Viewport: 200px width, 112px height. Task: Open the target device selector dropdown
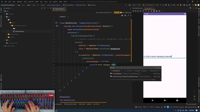(x=151, y=5)
